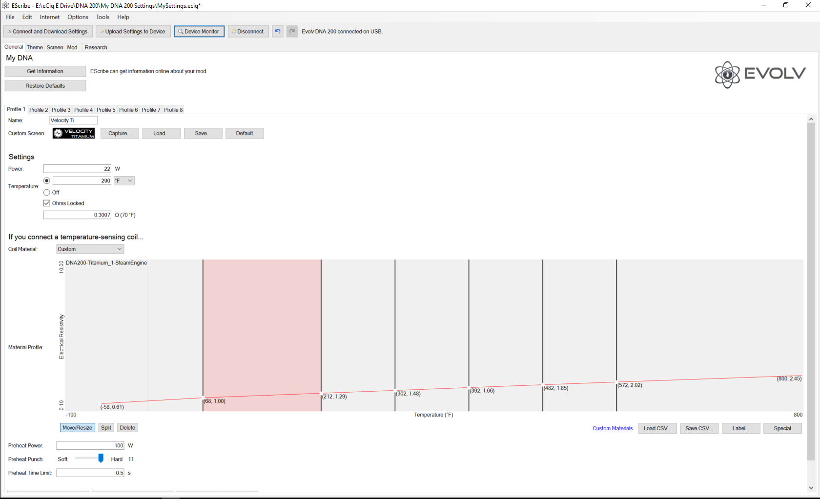Click the Preheat Punch slider handle
Viewport: 820px width, 499px height.
[x=101, y=459]
